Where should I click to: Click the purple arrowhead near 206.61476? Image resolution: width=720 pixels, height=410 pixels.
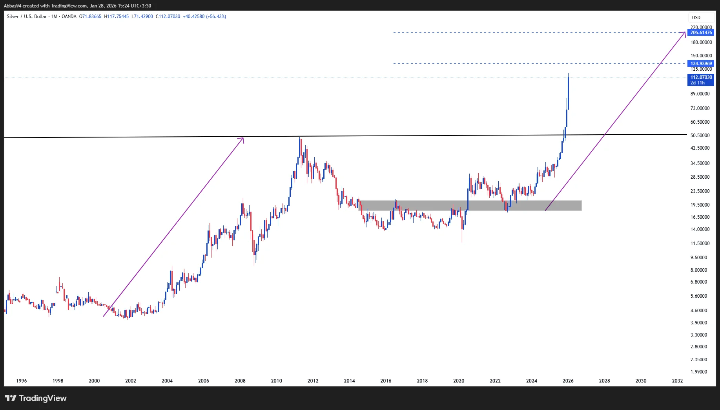(x=684, y=33)
